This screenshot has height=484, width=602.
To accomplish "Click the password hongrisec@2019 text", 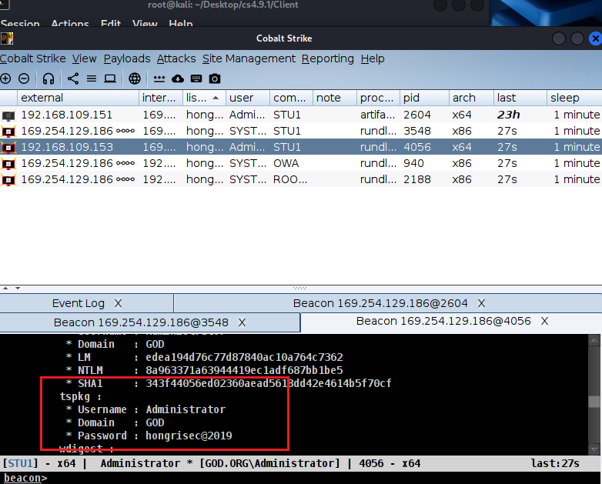I will [189, 436].
